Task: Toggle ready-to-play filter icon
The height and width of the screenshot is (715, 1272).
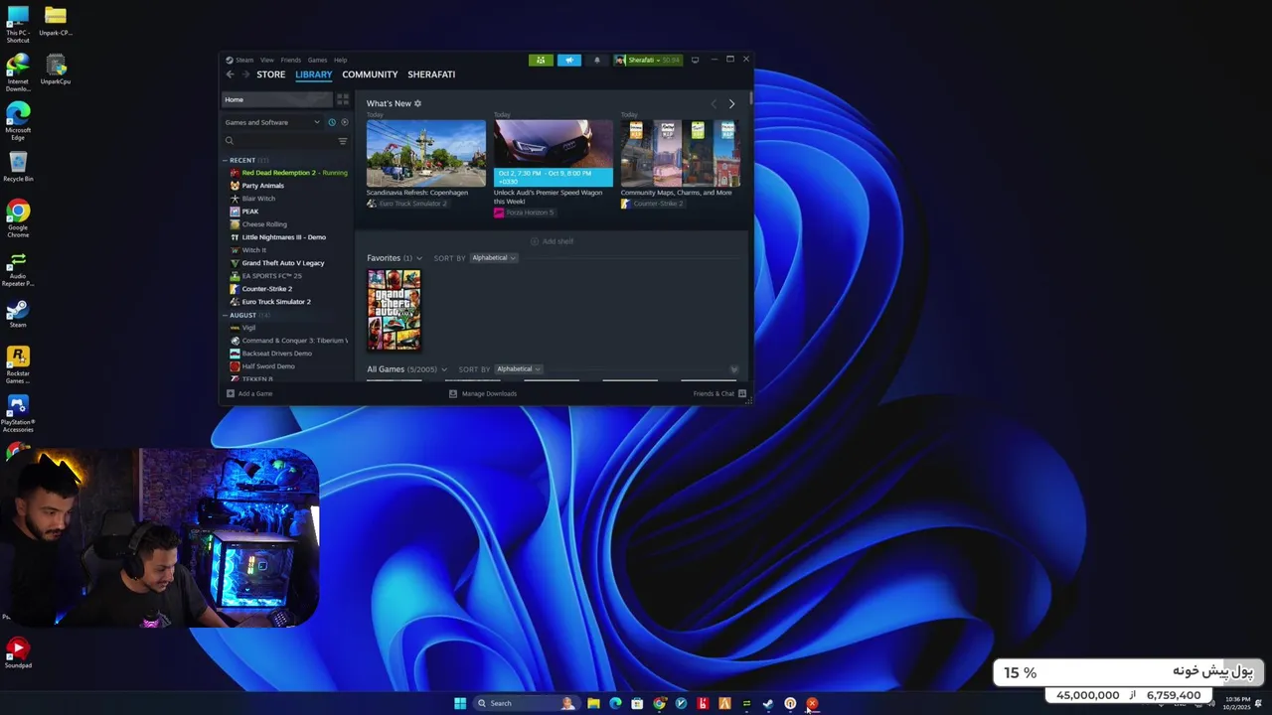Action: click(x=345, y=122)
